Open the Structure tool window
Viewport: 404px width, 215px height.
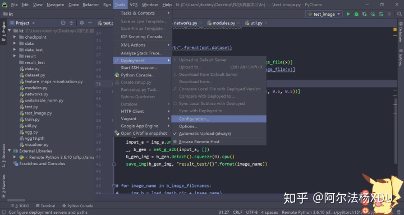[x=3, y=156]
